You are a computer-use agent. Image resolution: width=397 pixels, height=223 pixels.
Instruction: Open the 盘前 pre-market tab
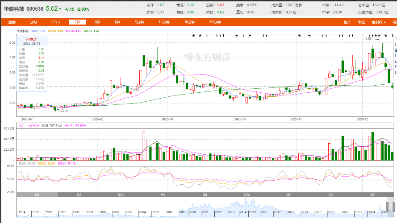[12, 22]
